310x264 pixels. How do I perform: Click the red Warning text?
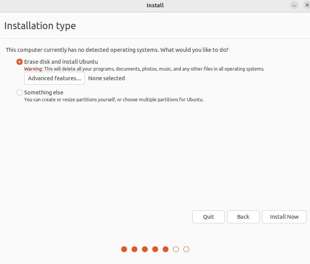33,69
